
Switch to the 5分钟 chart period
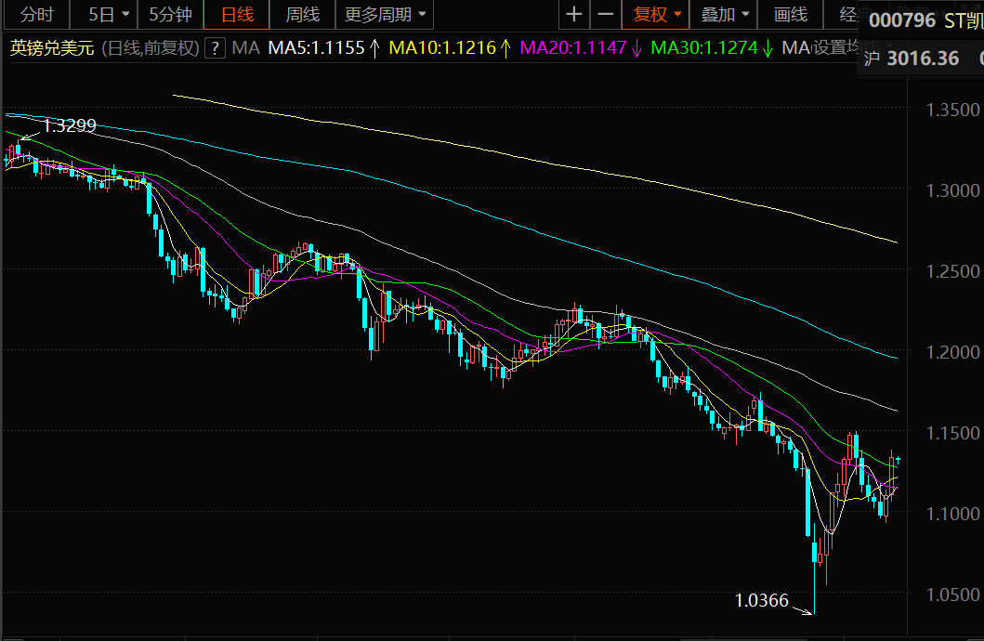click(170, 15)
